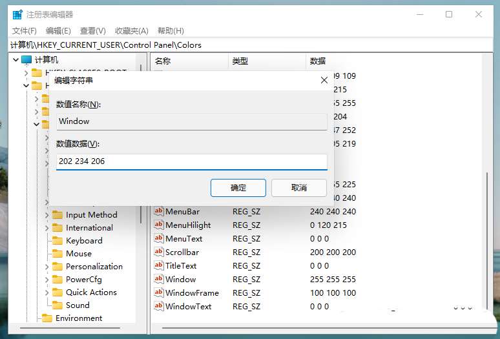Collapse the 计算机 root node

16,60
